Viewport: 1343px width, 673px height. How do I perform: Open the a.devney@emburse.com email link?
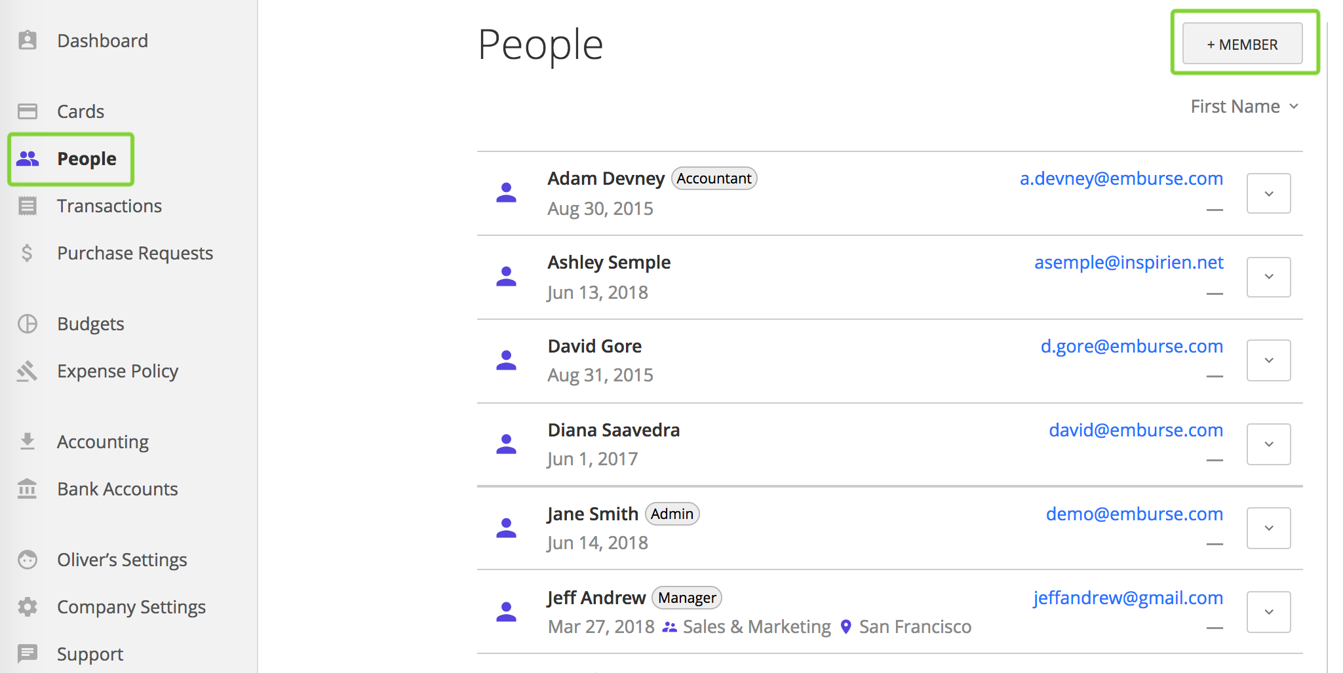click(1121, 178)
